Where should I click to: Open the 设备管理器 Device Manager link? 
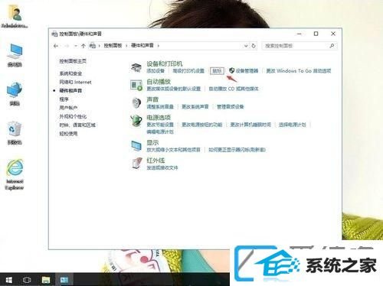click(x=244, y=70)
